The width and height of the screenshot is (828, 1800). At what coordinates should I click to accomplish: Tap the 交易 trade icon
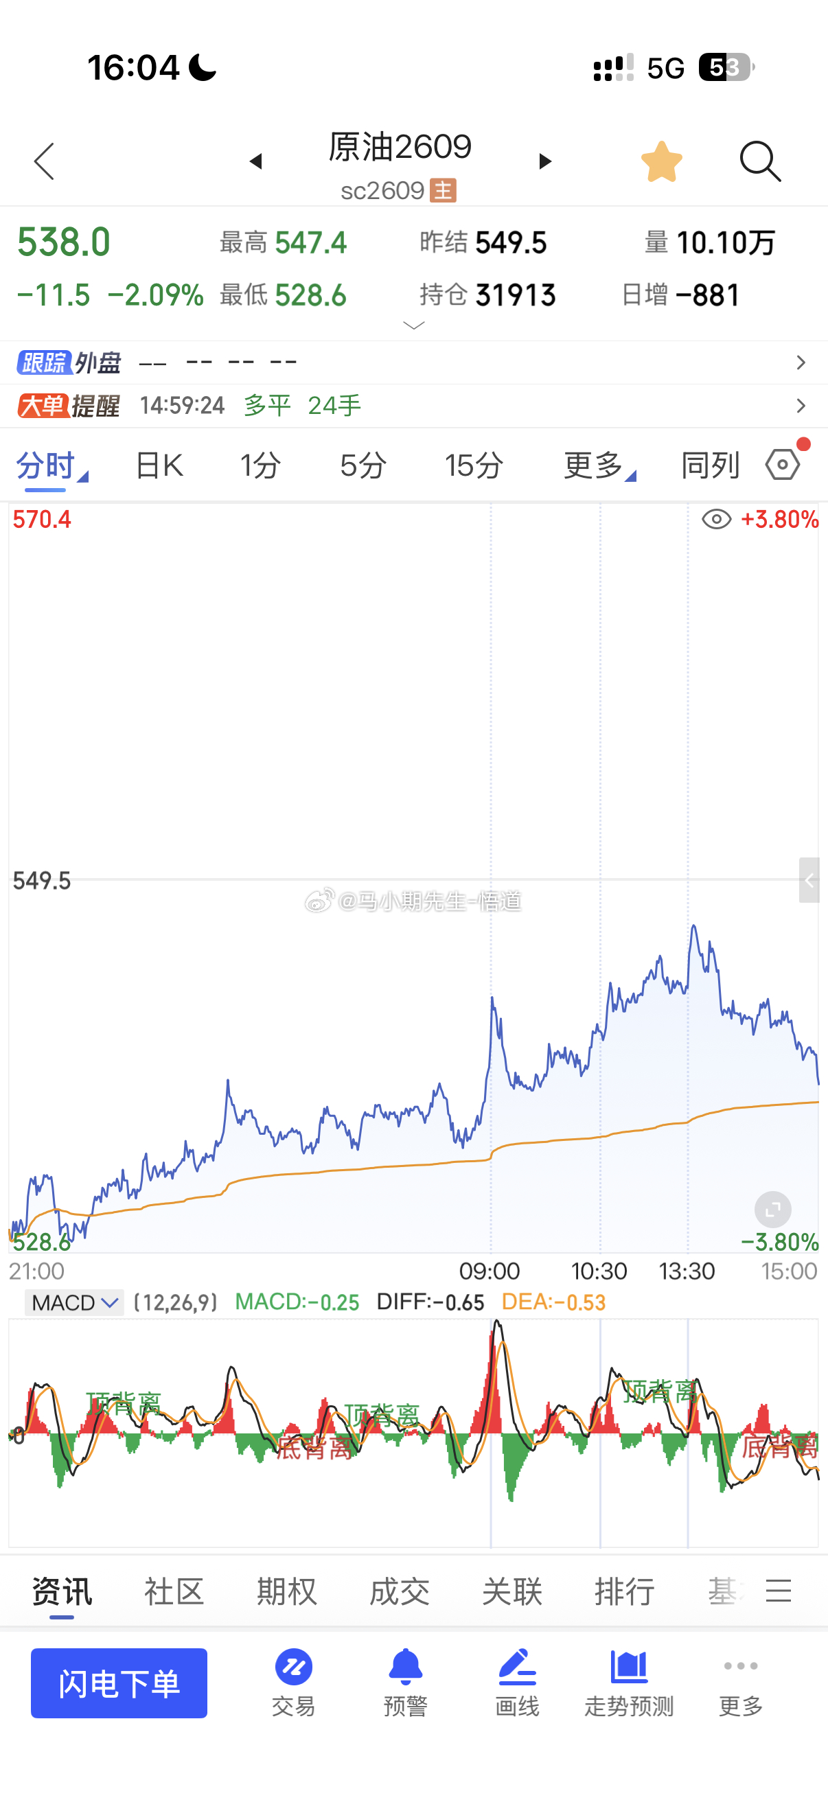click(293, 1668)
